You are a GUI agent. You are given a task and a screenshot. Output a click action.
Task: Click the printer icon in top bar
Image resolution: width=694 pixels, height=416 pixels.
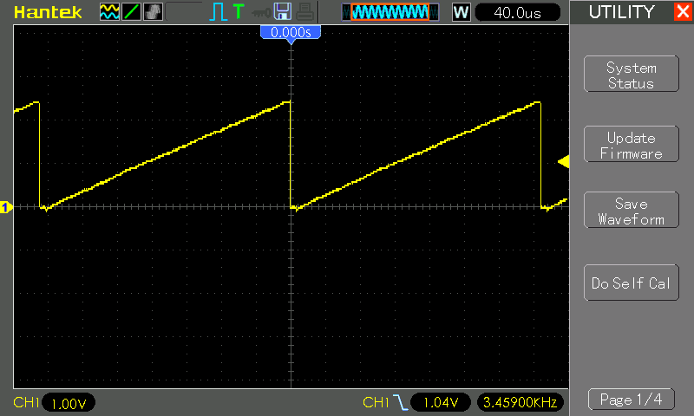(305, 12)
